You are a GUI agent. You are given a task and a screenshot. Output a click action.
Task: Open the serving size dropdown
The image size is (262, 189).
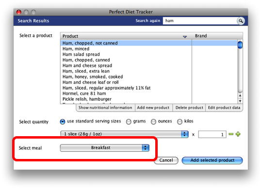(x=124, y=134)
